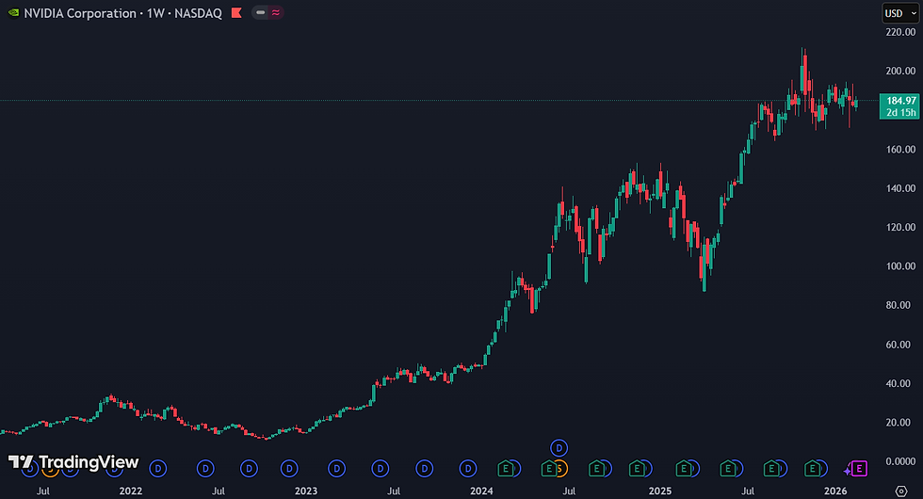
Task: Click the 2024 label on time axis
Action: (x=481, y=491)
